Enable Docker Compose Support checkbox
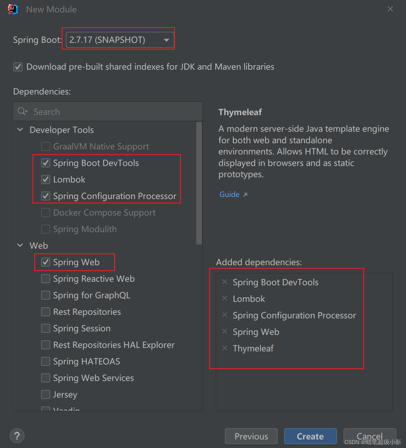406x448 pixels. 46,212
